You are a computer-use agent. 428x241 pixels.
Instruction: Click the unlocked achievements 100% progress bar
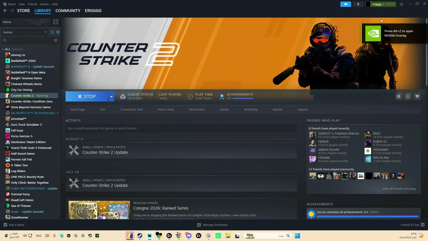[x=367, y=217]
